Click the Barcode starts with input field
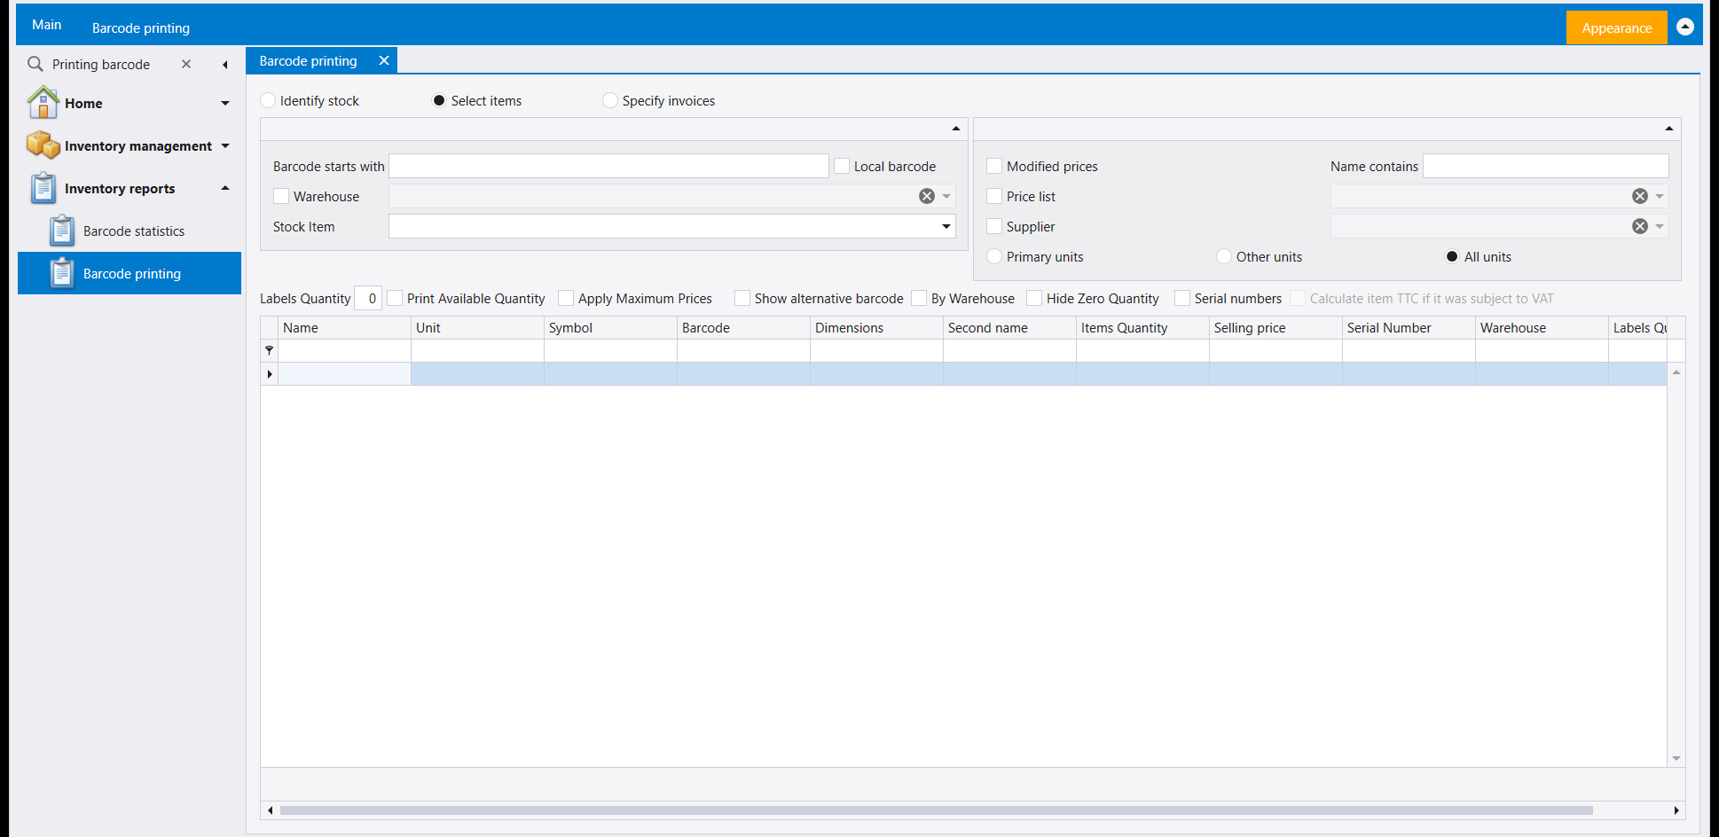Screen dimensions: 1719x837 (x=608, y=166)
